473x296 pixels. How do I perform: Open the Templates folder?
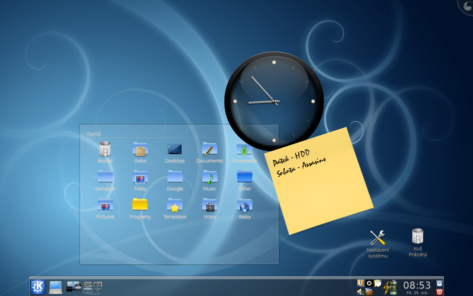pyautogui.click(x=175, y=208)
